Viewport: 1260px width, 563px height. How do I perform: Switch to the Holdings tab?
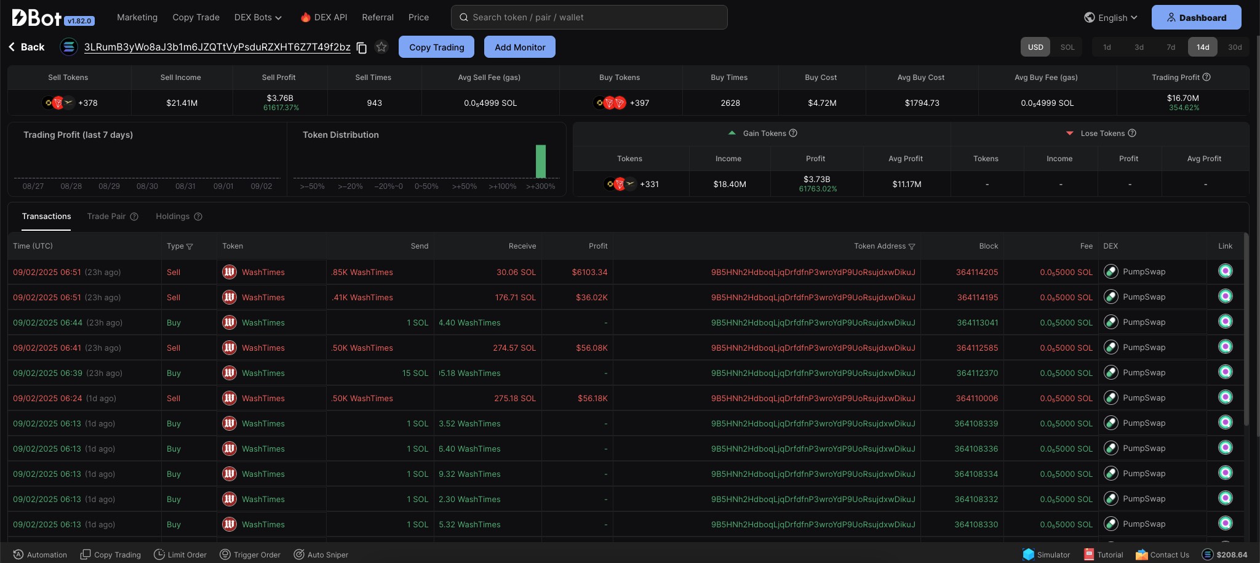pos(172,217)
